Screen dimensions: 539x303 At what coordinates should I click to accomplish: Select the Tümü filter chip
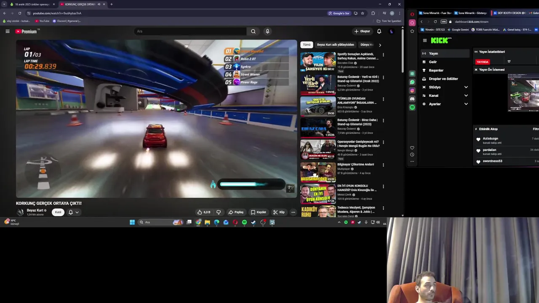click(307, 45)
